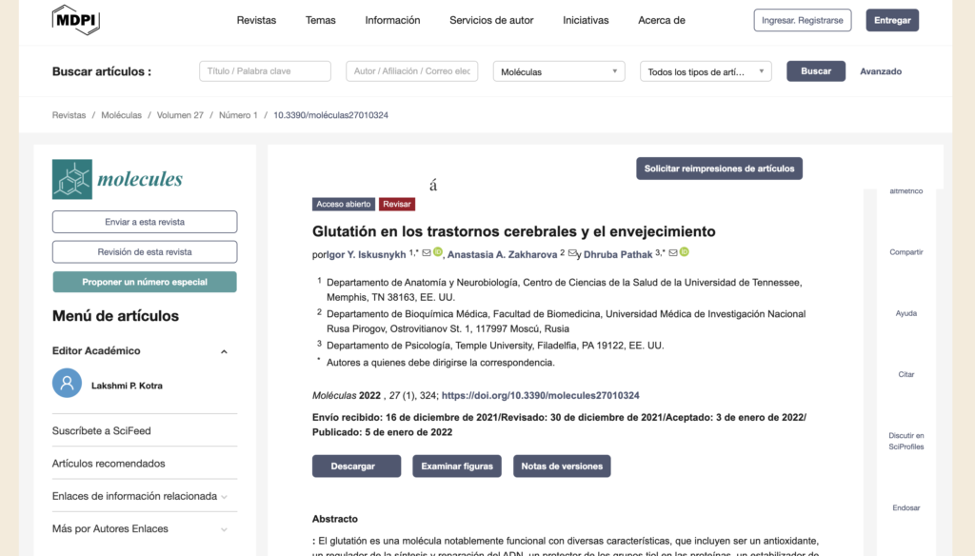This screenshot has height=556, width=975.
Task: Click Lakshmi P. Kotra's avatar icon
Action: [x=67, y=384]
